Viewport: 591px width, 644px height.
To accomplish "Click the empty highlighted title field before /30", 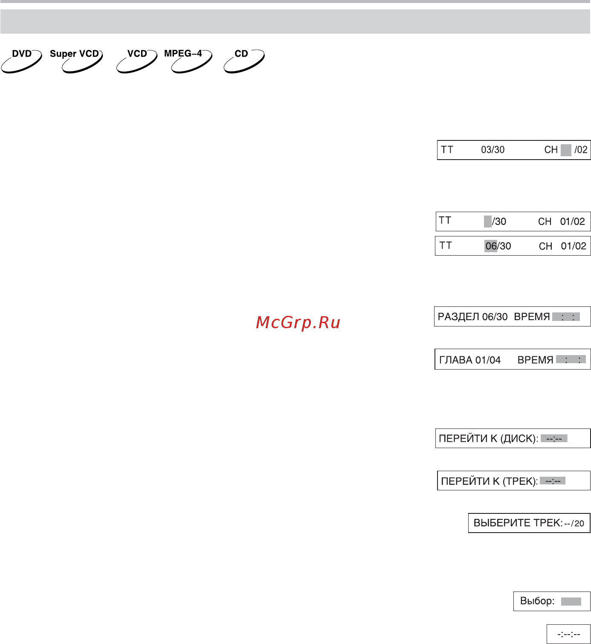I will [488, 221].
